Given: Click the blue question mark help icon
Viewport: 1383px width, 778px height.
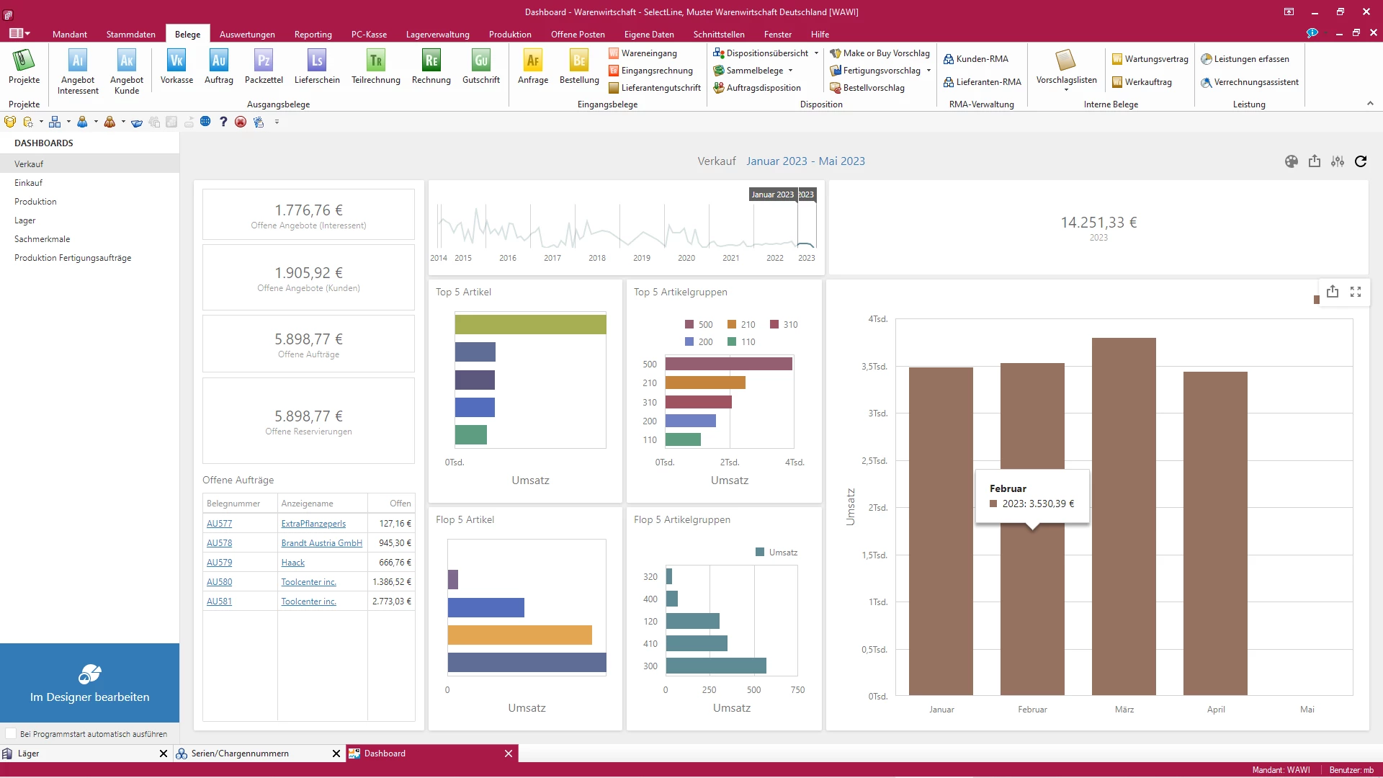Looking at the screenshot, I should point(223,122).
